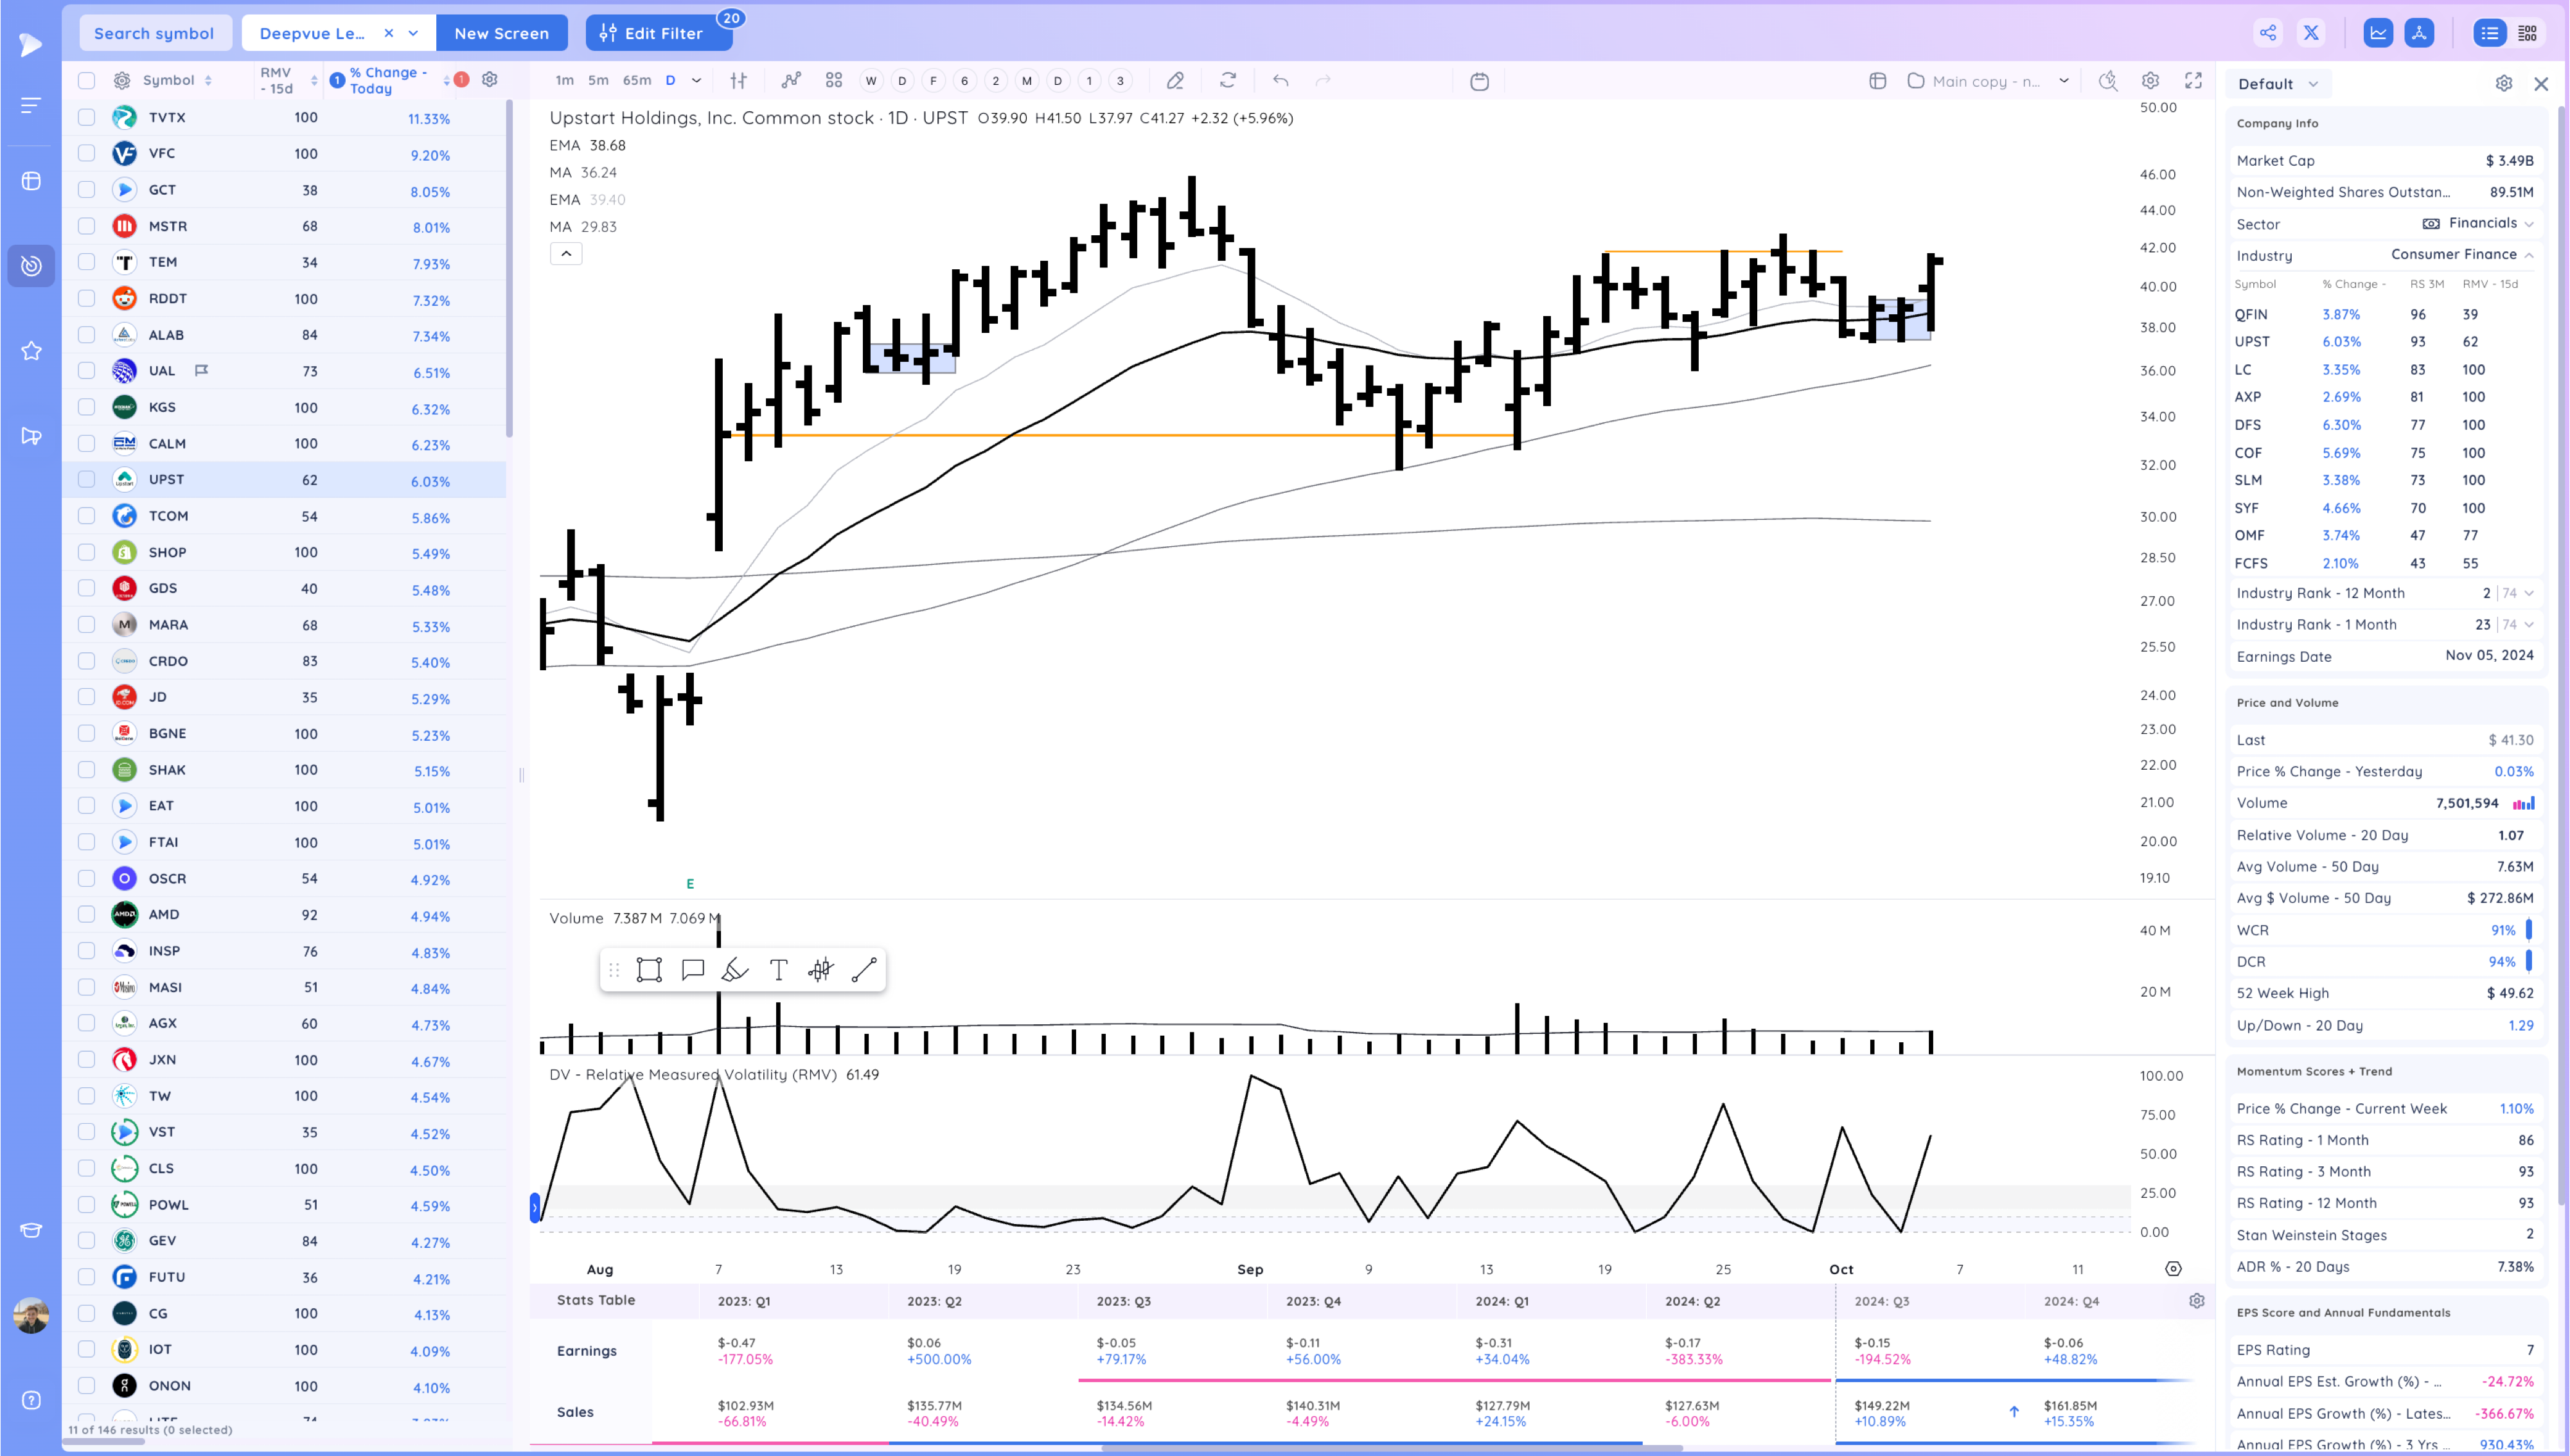Click the Search symbol input field
Viewport: 2570px width, 1456px height.
tap(155, 33)
